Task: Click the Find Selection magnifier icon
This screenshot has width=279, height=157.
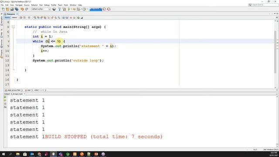Action: coord(35,17)
